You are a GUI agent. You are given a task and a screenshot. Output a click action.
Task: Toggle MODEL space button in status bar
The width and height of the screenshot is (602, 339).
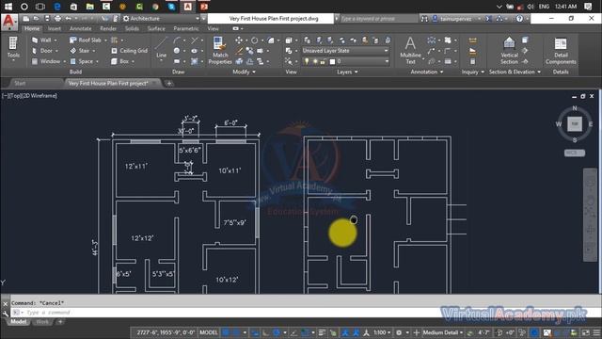(x=209, y=332)
